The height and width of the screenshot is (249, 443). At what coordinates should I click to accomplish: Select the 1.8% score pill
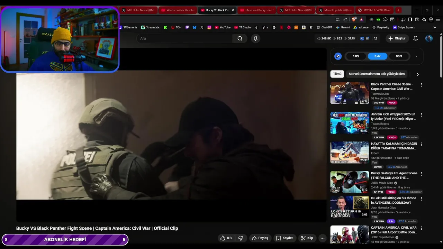(356, 56)
